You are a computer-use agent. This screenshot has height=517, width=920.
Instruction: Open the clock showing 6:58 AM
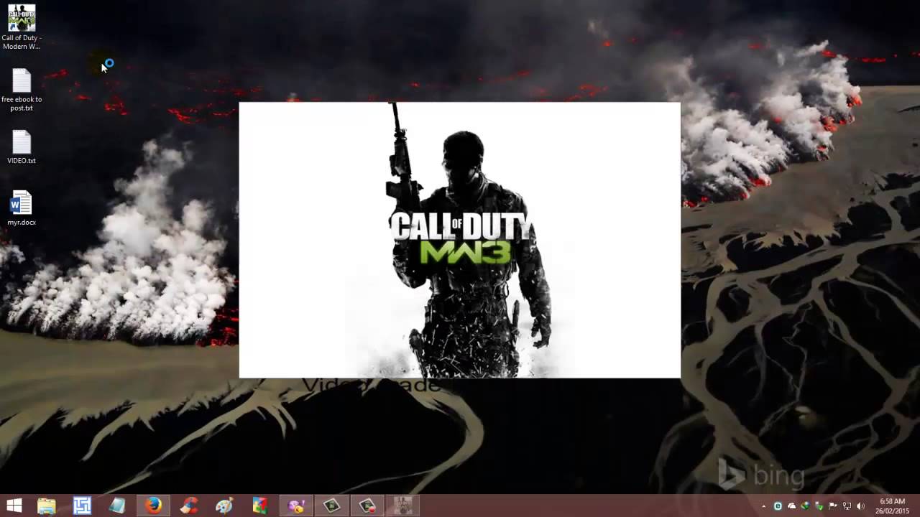[x=892, y=506]
